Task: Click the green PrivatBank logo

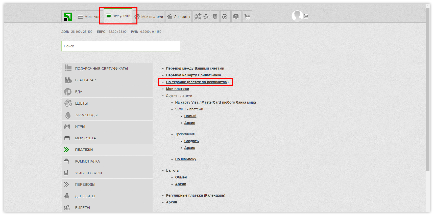Action: point(68,17)
